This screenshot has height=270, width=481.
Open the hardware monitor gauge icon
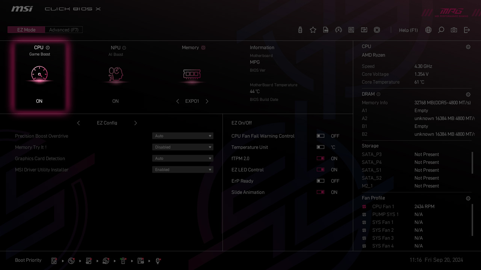click(339, 30)
